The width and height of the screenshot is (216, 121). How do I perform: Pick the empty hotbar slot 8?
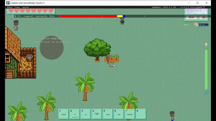(x=141, y=114)
